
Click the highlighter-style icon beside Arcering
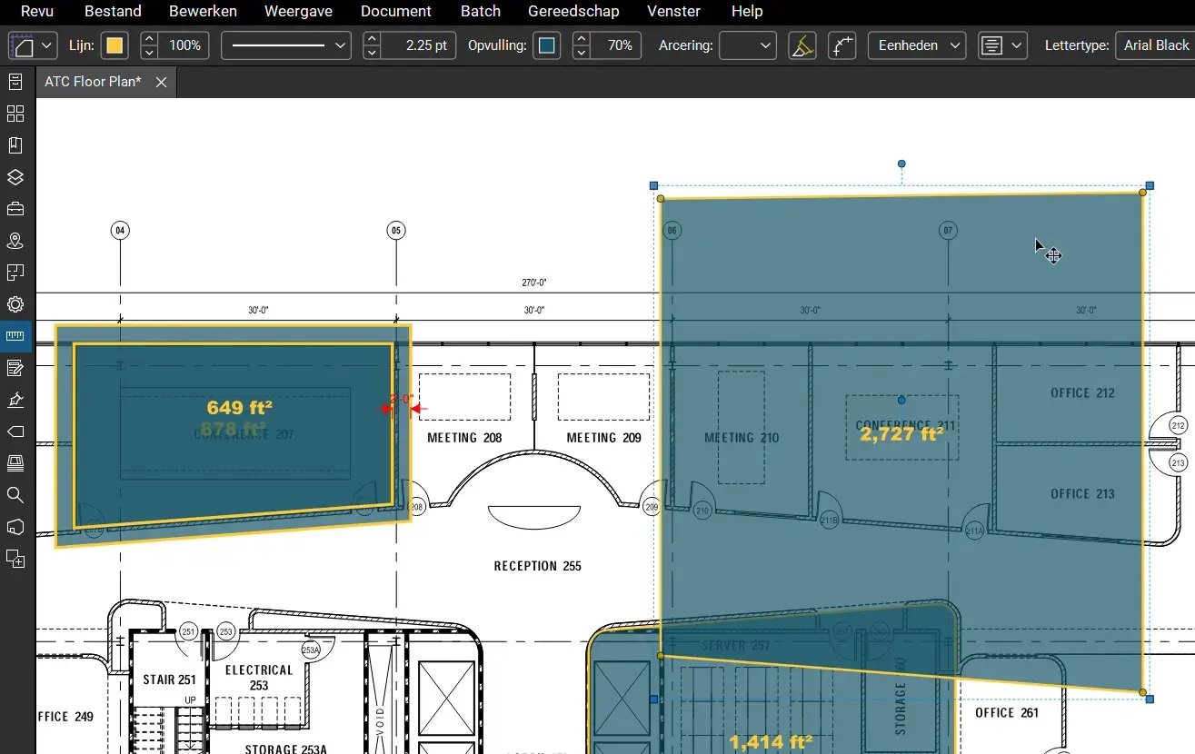pyautogui.click(x=802, y=45)
